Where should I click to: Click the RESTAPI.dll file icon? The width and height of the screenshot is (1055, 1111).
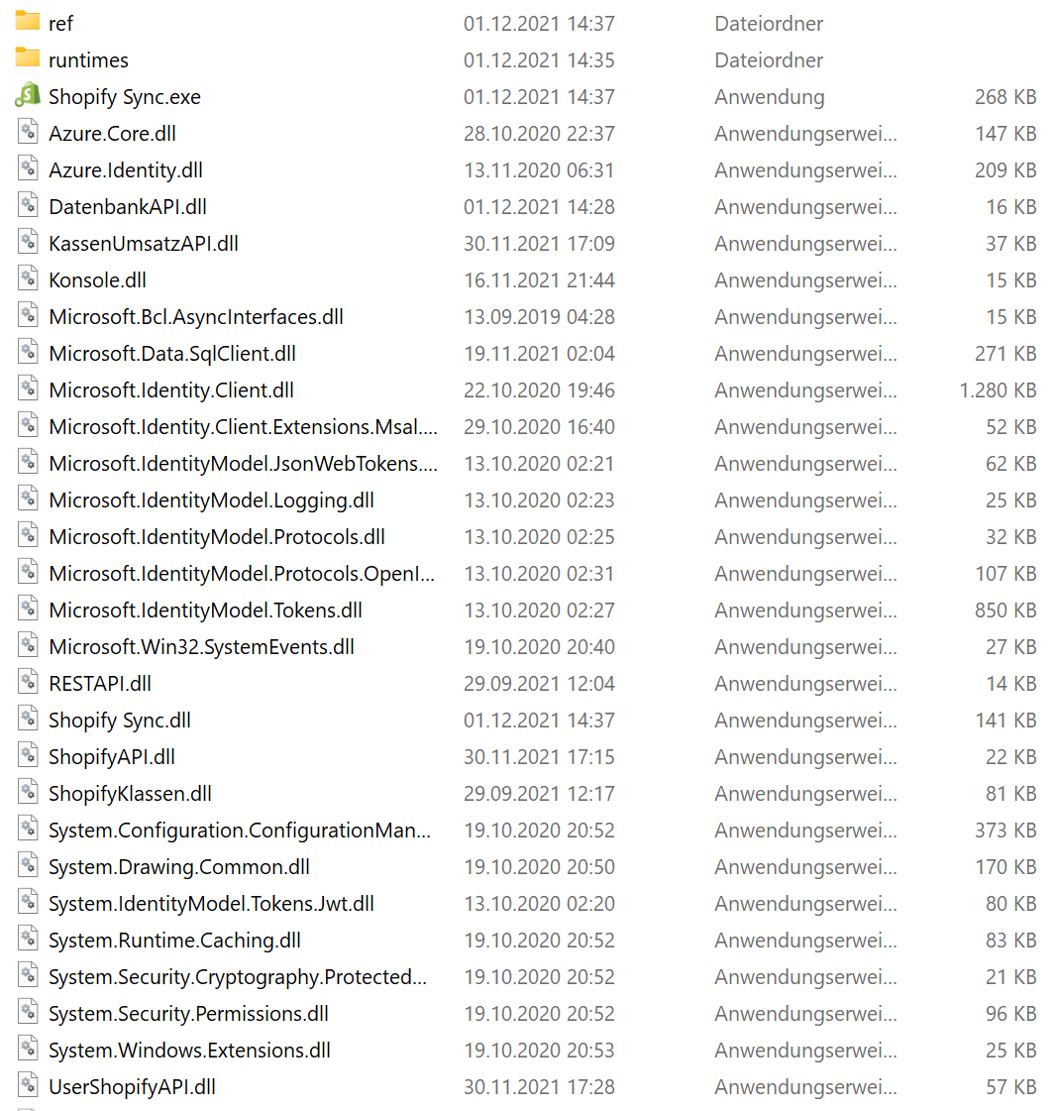click(28, 682)
